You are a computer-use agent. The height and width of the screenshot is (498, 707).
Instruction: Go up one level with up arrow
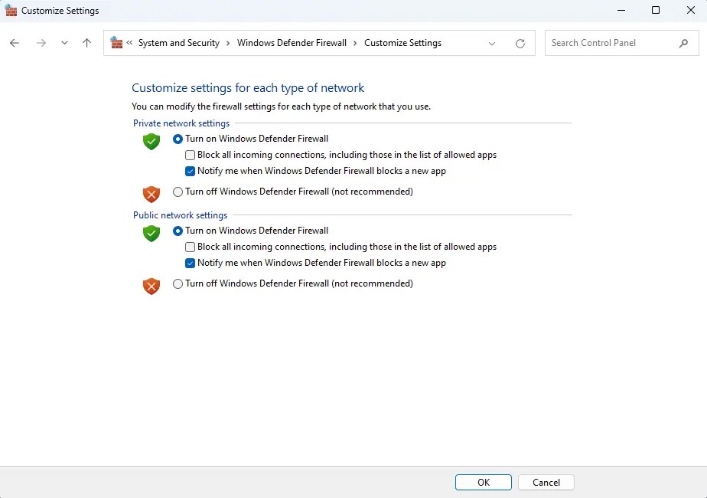tap(86, 43)
